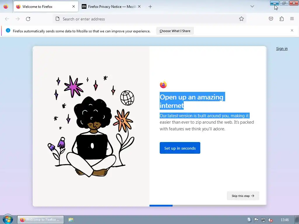Viewport: 299px width, 224px height.
Task: Click the muted volume tray icon
Action: click(270, 220)
